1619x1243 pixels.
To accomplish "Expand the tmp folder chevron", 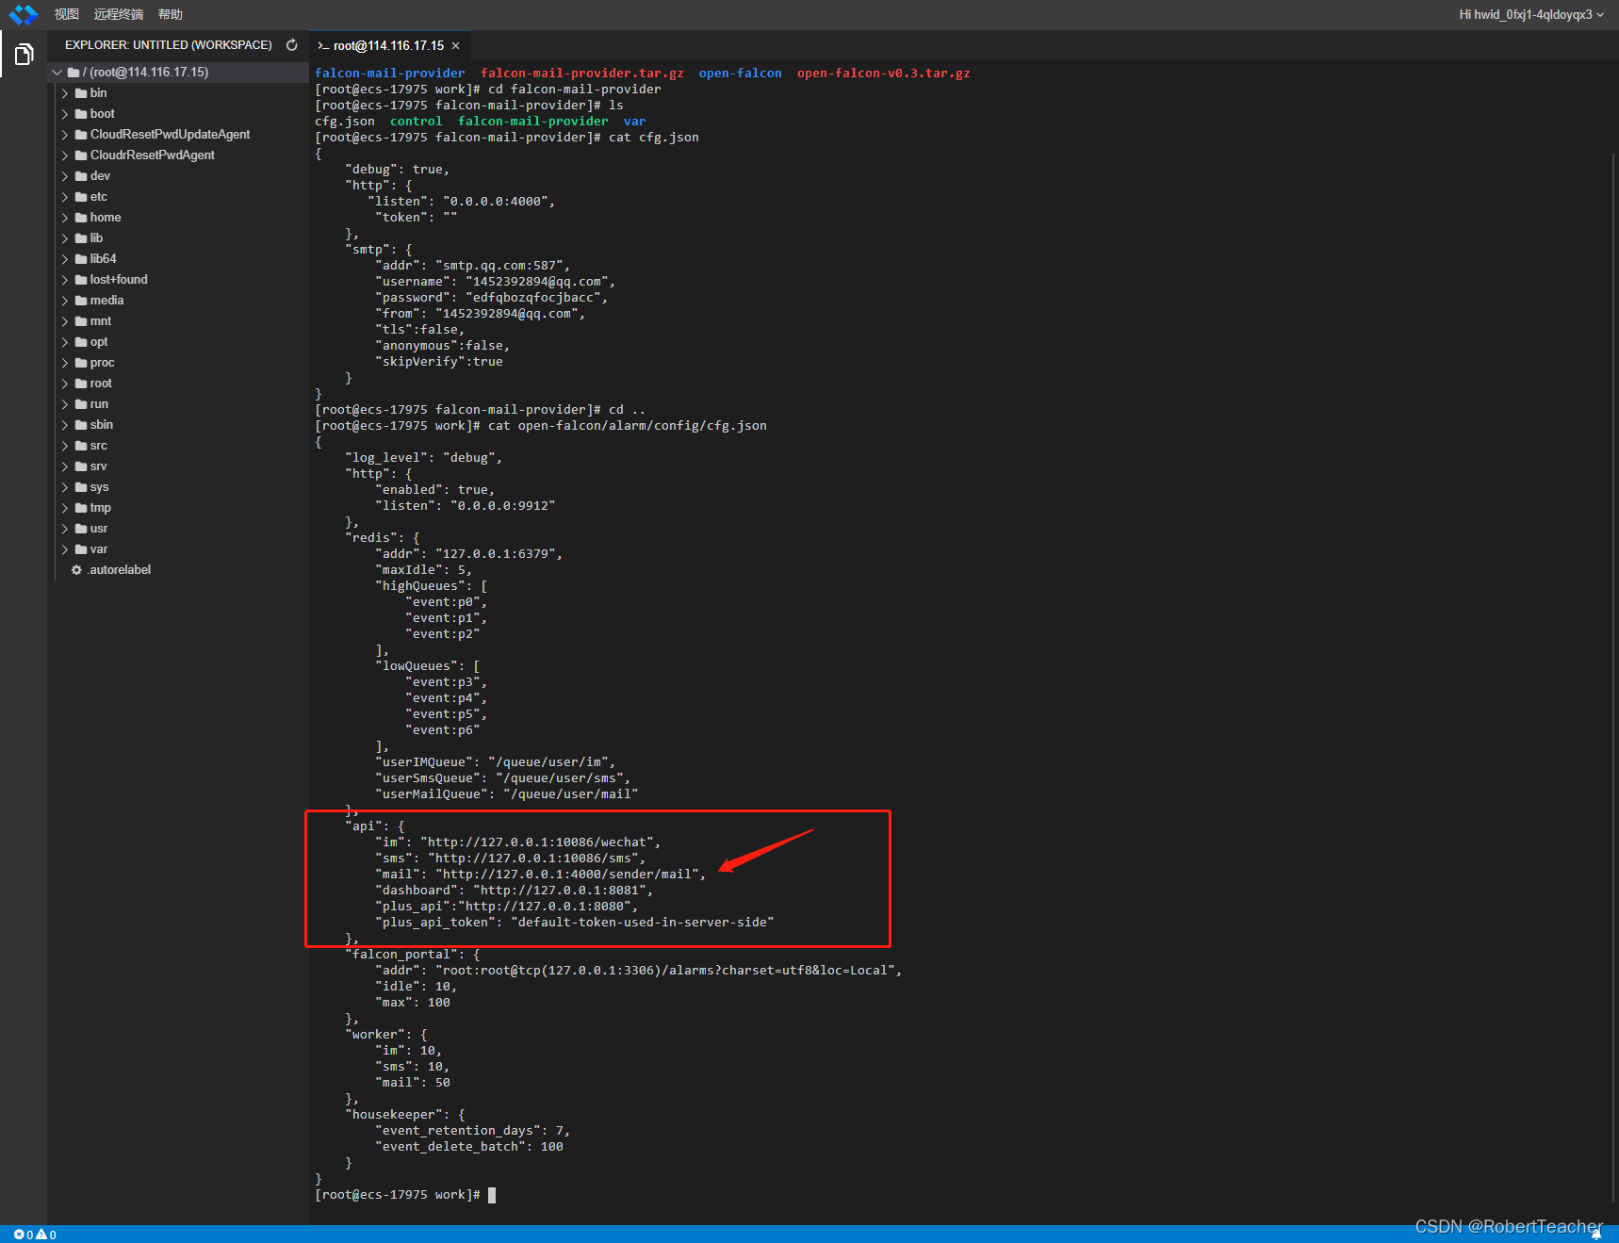I will coord(65,508).
